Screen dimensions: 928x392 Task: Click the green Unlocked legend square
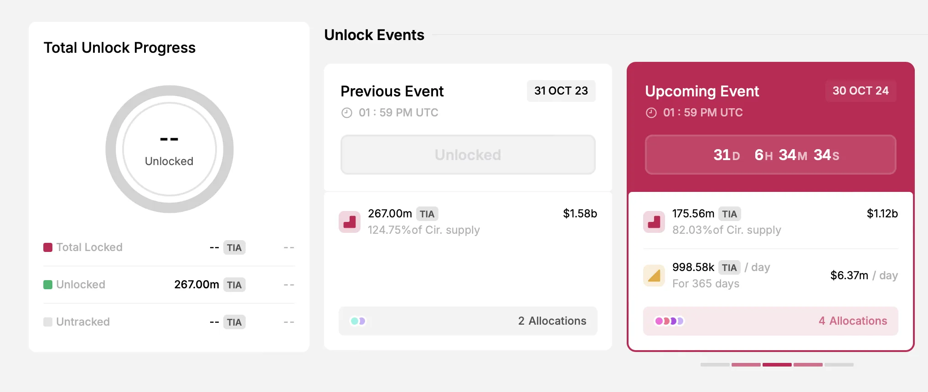click(x=48, y=285)
